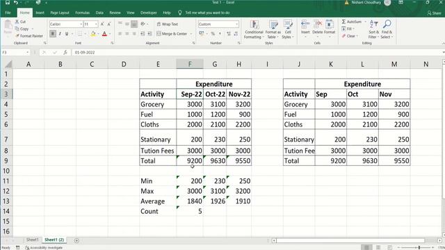Expand the Merge & Center dropdown arrow
This screenshot has height=250, width=445.
191,34
